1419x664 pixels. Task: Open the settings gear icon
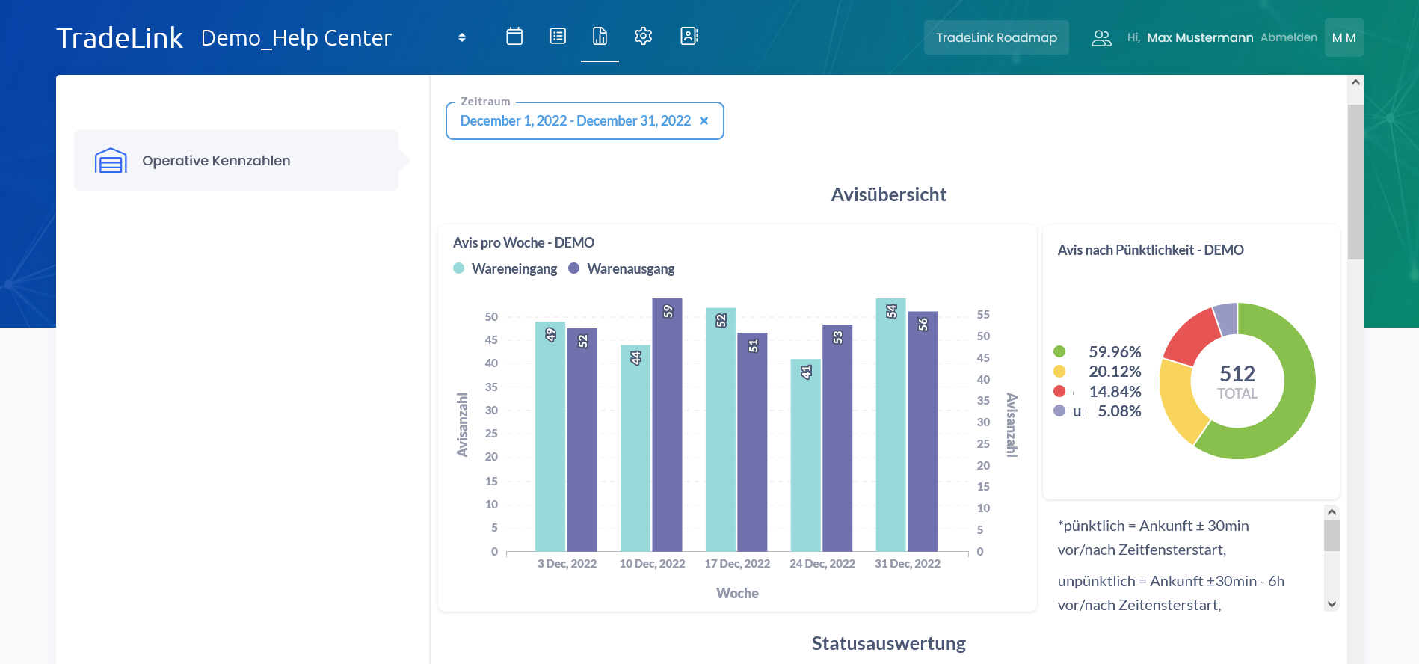[643, 37]
